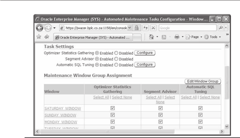Minimize the browser window
The height and width of the screenshot is (138, 240).
[x=212, y=19]
